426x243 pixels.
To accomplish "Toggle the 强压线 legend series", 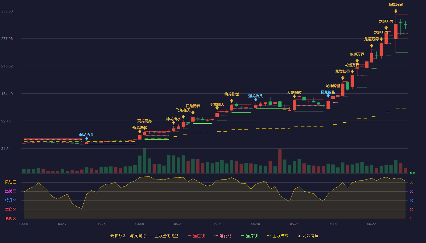I will click(196, 236).
